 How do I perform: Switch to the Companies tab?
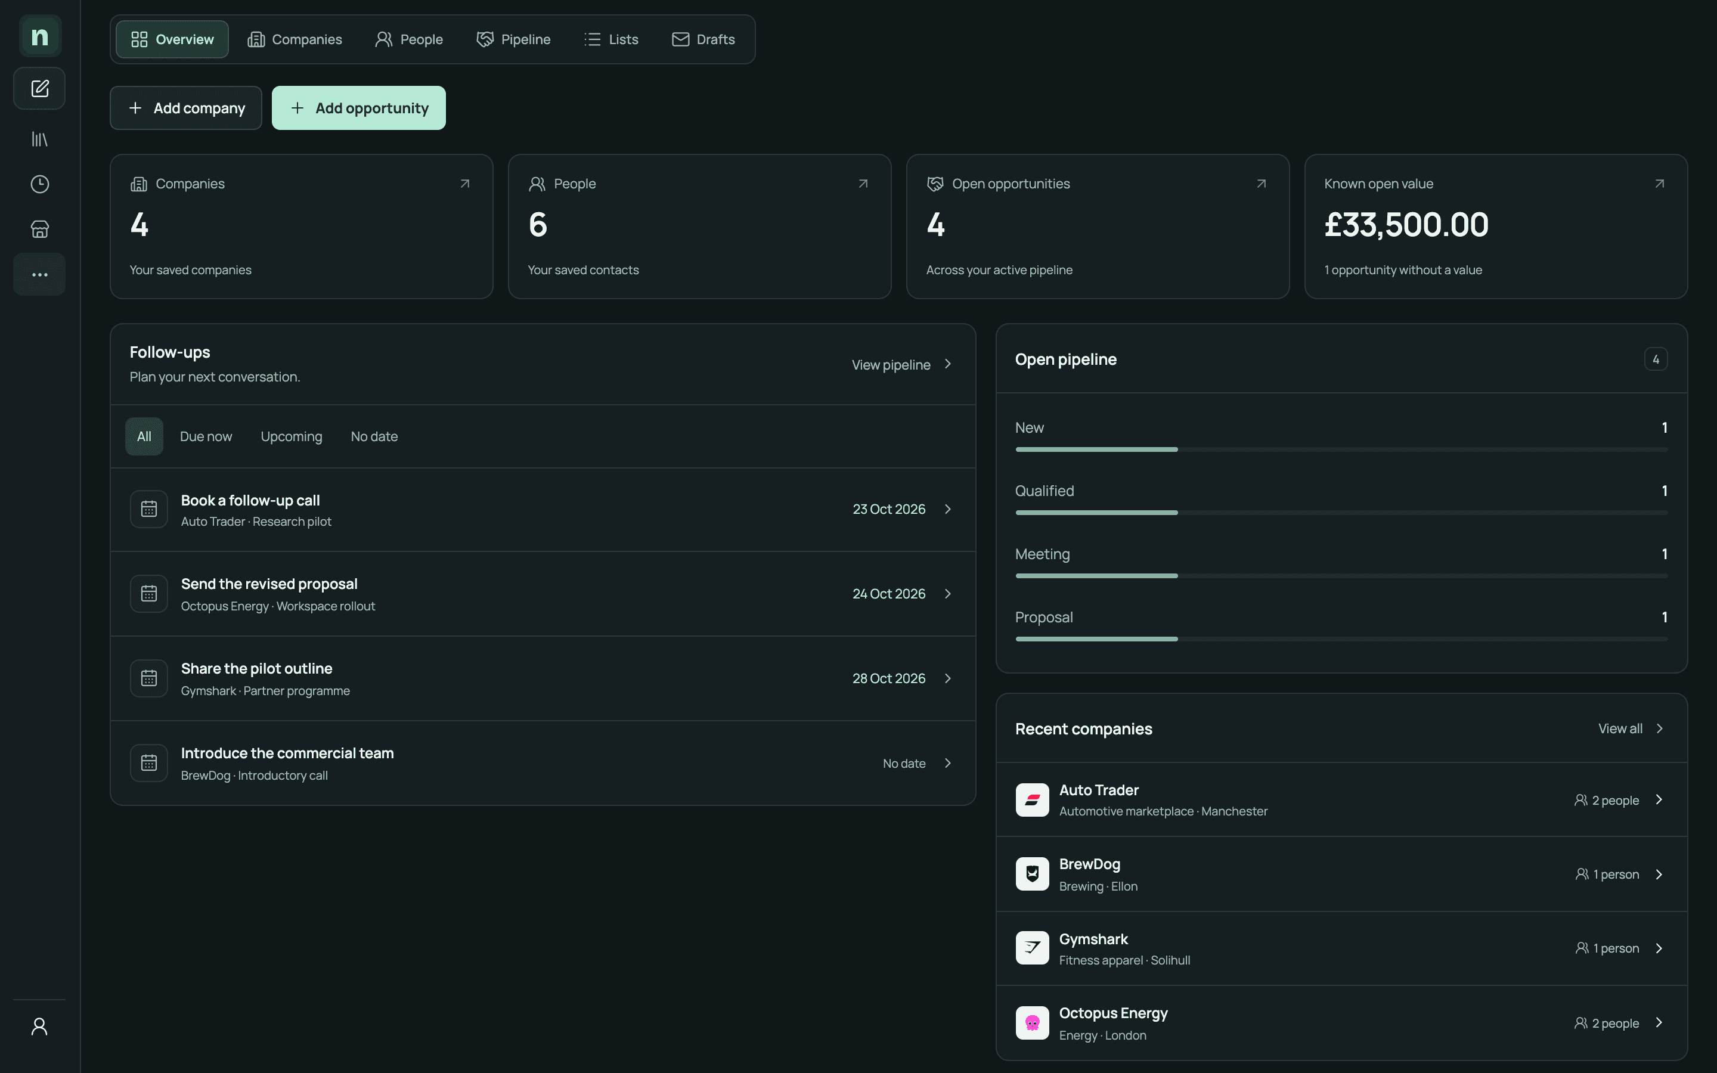point(295,39)
